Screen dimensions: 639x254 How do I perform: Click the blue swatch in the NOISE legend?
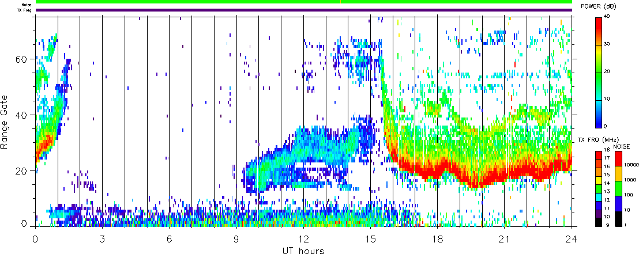(619, 203)
